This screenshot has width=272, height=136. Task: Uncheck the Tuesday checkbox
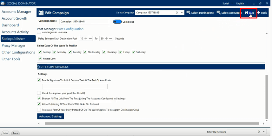(70, 52)
